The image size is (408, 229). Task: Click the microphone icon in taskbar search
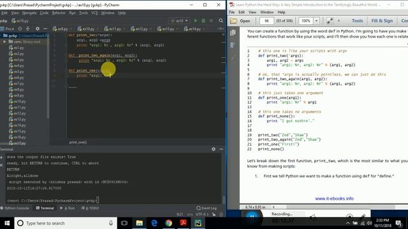pyautogui.click(x=111, y=223)
